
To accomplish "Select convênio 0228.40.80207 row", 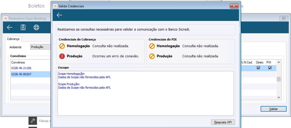I will pos(21,74).
